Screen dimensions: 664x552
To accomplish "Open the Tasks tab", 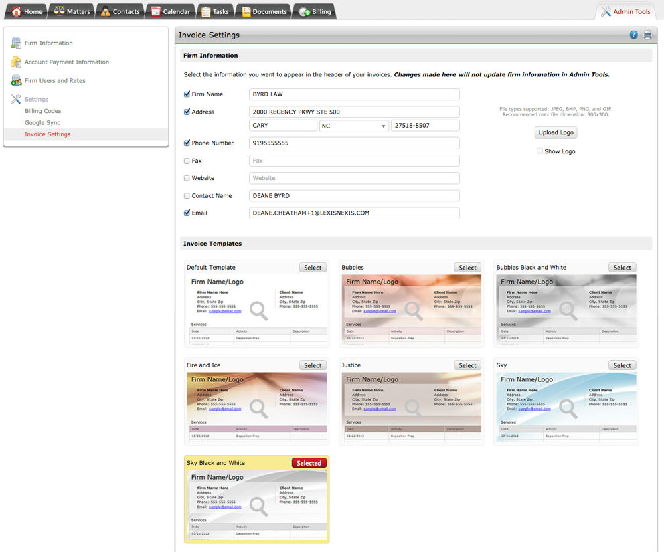I will tap(215, 11).
